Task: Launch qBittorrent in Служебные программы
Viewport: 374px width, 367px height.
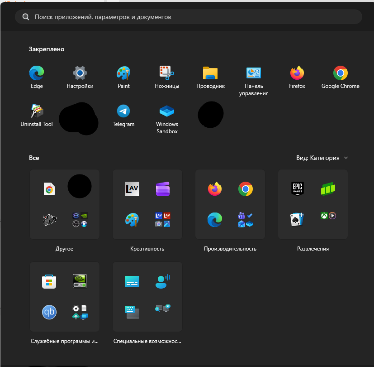Action: 49,312
